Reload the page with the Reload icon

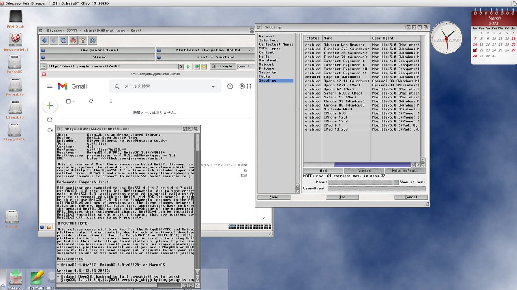coord(63,40)
